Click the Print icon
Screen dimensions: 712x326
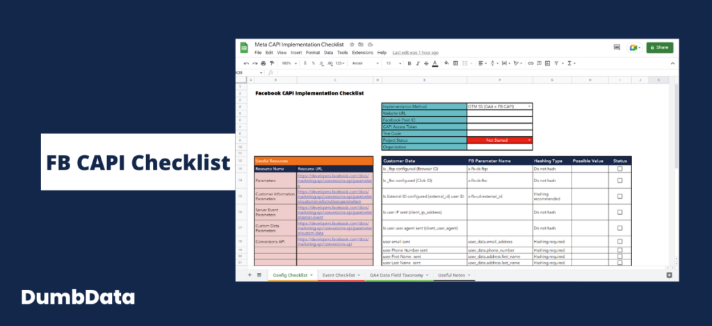(x=264, y=63)
